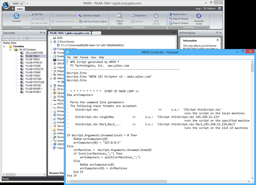Image resolution: width=256 pixels, height=185 pixels.
Task: Select PJLAB-VISTA64 in the favorites list
Action: (34, 79)
